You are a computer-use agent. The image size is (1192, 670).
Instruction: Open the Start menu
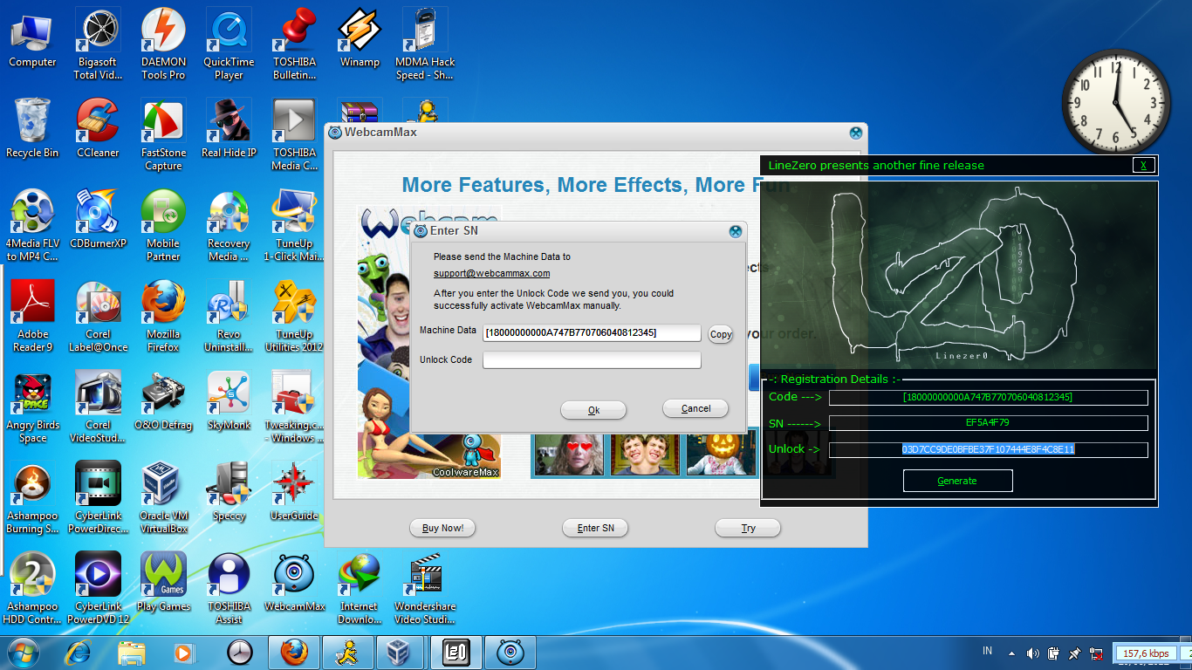19,652
